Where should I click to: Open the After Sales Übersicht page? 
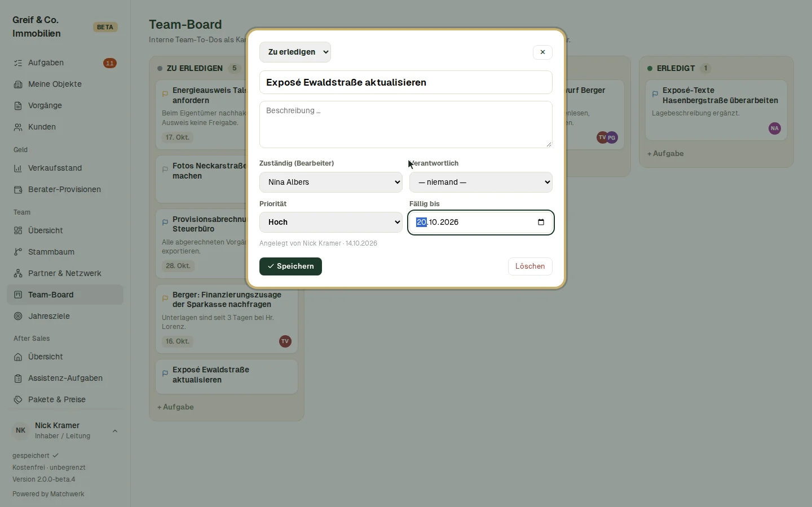coord(65,357)
